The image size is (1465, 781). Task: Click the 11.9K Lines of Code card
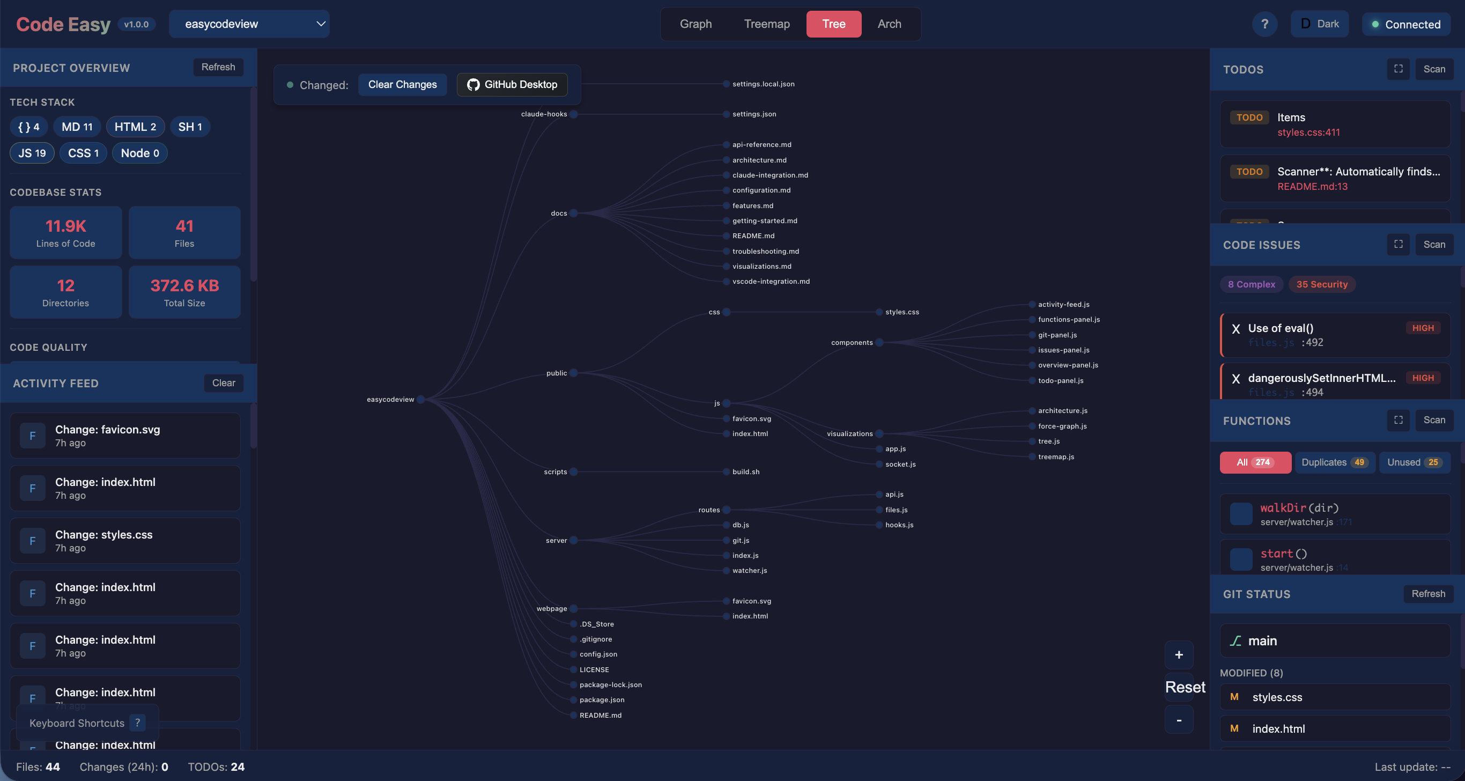pyautogui.click(x=65, y=233)
